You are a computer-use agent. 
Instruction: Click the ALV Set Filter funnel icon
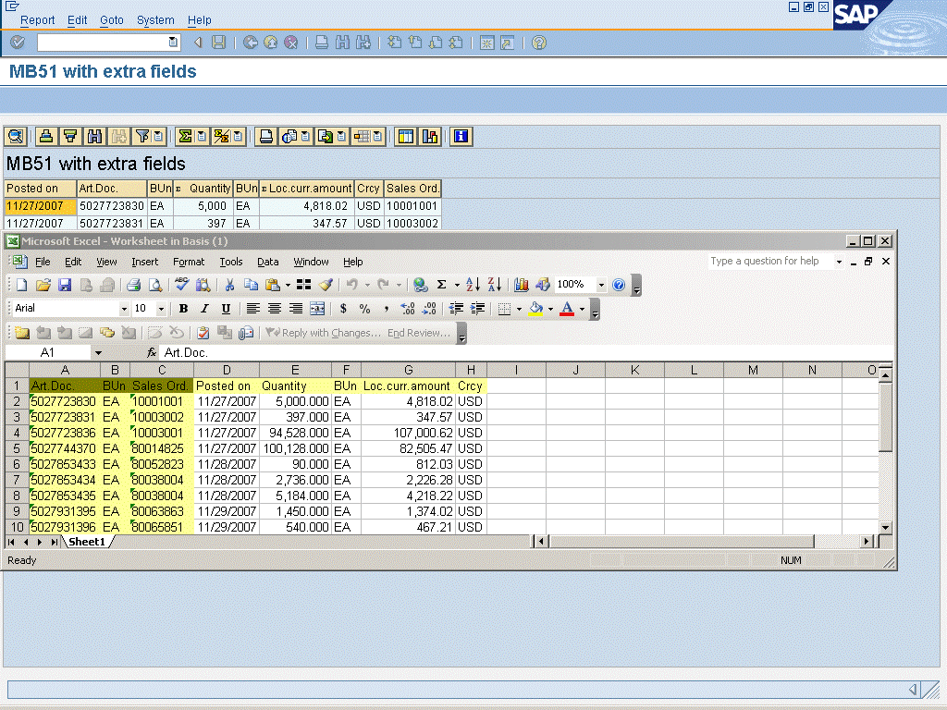[x=142, y=137]
